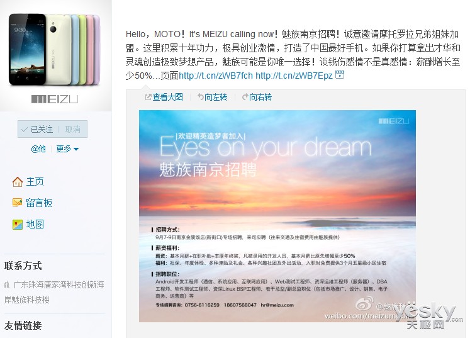Open the 地图 menu entry
This screenshot has width=470, height=338.
coord(35,224)
